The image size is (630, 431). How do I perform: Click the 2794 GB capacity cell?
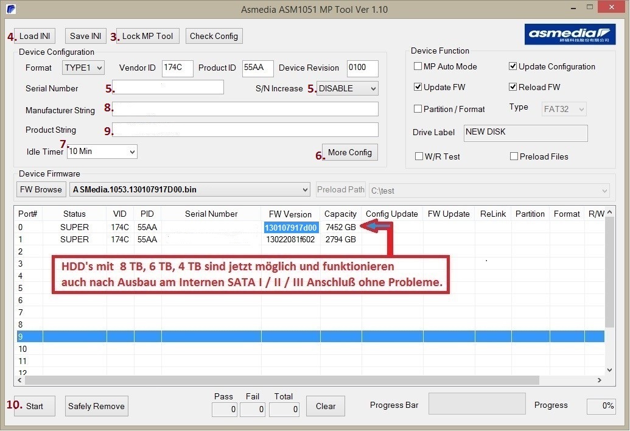click(341, 239)
